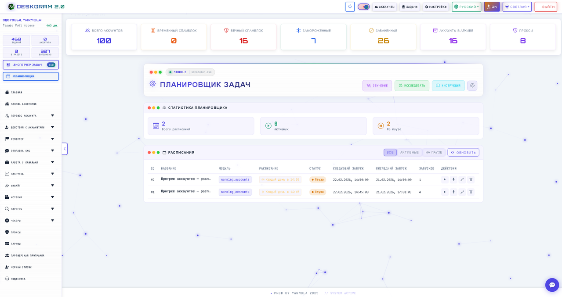The image size is (562, 297).
Task: Click the lightning run-now icon for schedule #1
Action: [x=453, y=192]
